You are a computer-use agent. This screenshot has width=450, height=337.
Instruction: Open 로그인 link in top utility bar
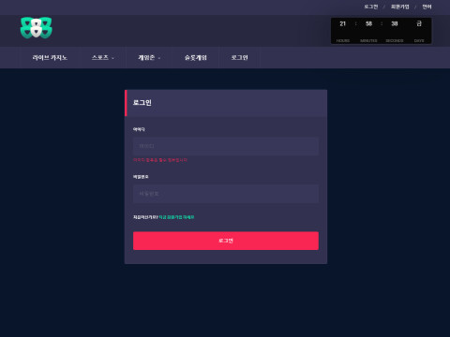coord(371,7)
